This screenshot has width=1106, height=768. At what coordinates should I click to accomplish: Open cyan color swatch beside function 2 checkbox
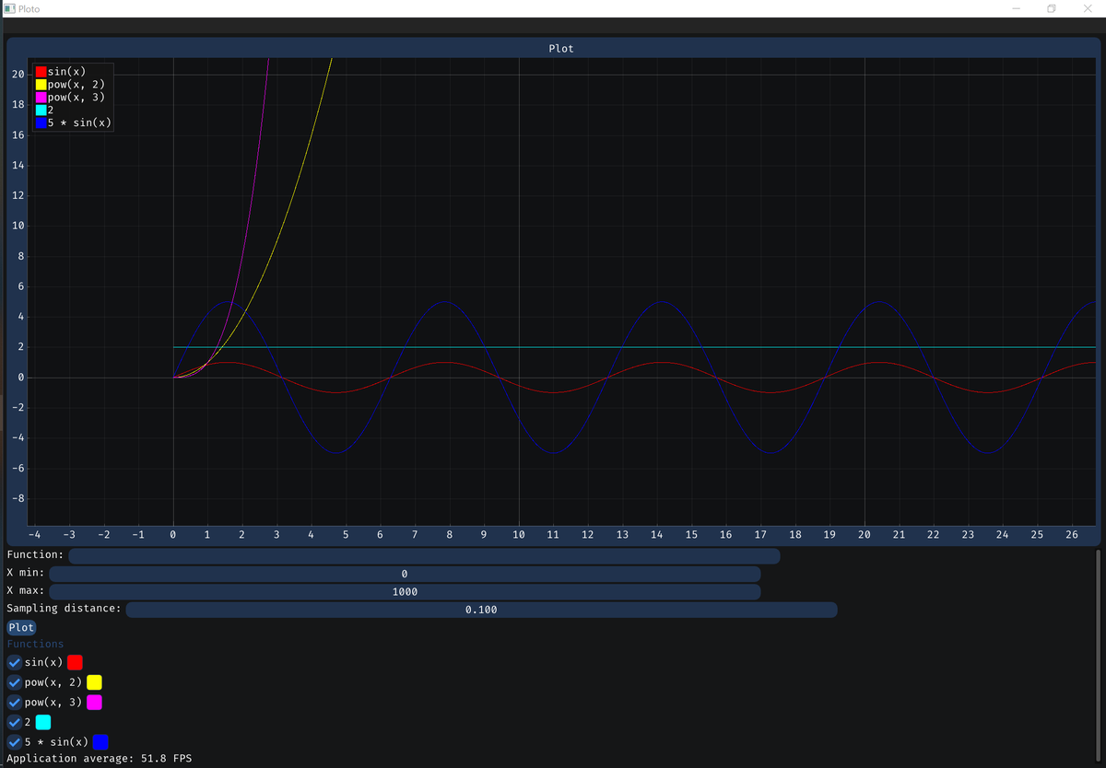click(43, 723)
